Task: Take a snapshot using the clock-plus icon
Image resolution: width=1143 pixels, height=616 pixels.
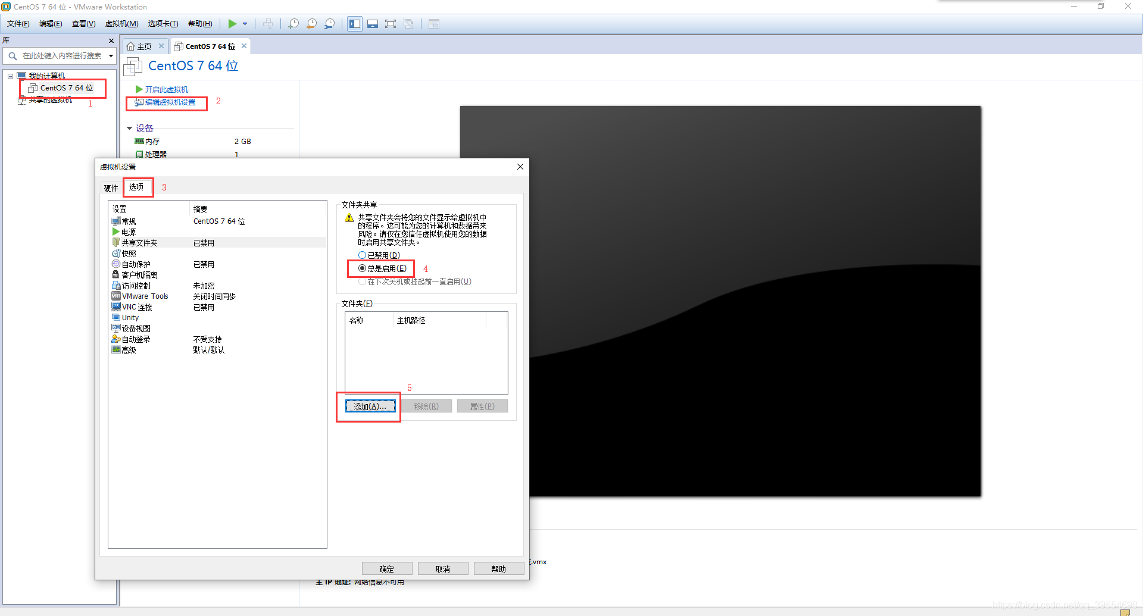Action: tap(293, 24)
